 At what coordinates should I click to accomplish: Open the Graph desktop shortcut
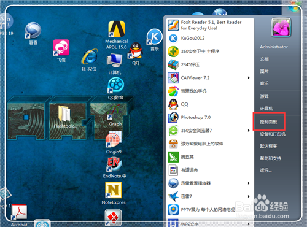click(x=115, y=115)
